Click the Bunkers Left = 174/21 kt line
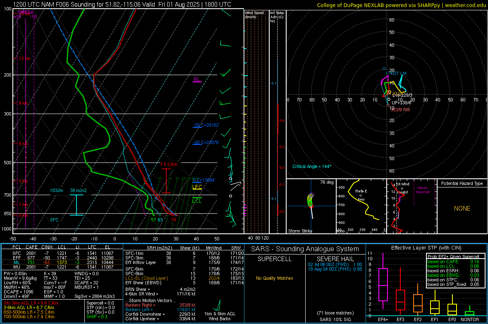This screenshot has height=324, width=488. (160, 310)
